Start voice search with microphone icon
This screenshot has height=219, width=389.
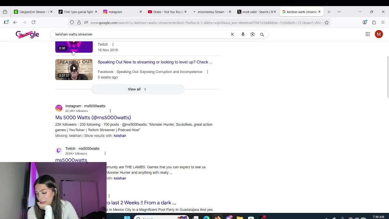pos(243,34)
